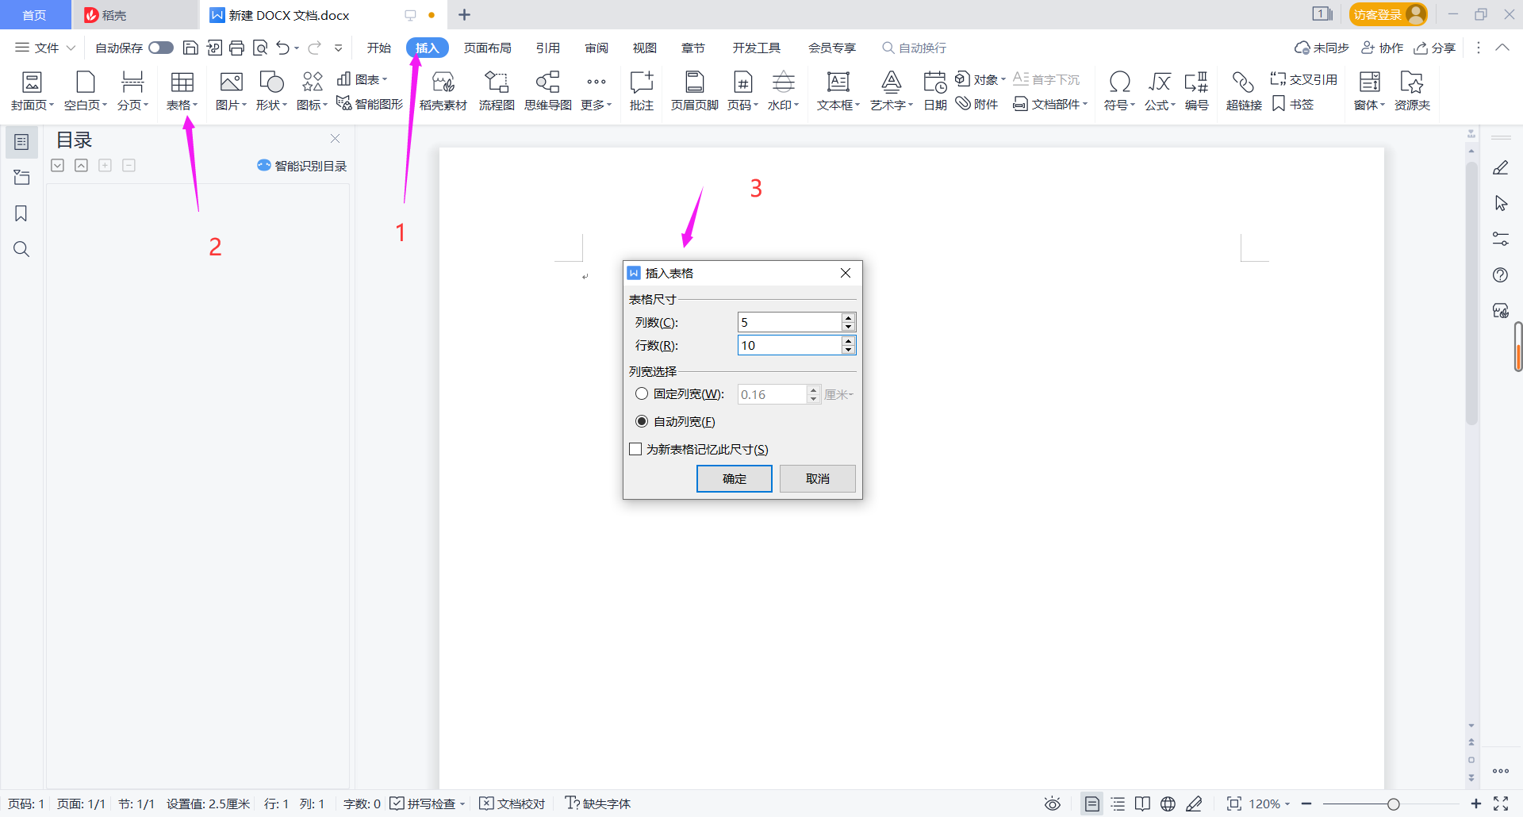Switch to the Start (开始) ribbon tab
The width and height of the screenshot is (1523, 817).
[x=379, y=48]
